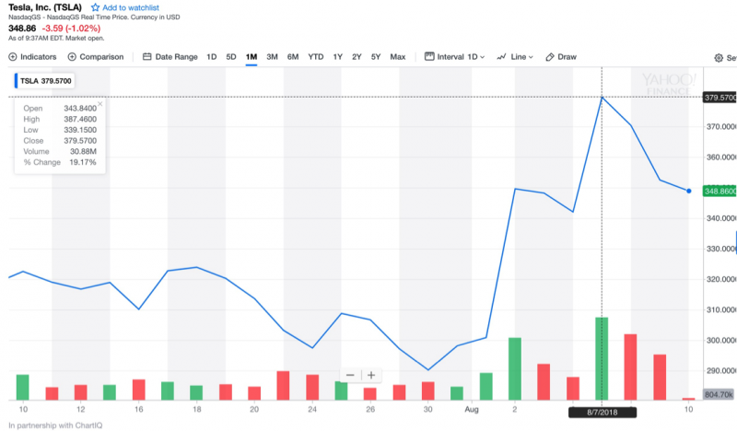Click the Draw pencil icon
The width and height of the screenshot is (737, 431).
tap(549, 57)
